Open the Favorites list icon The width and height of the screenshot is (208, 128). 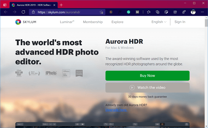click(149, 12)
